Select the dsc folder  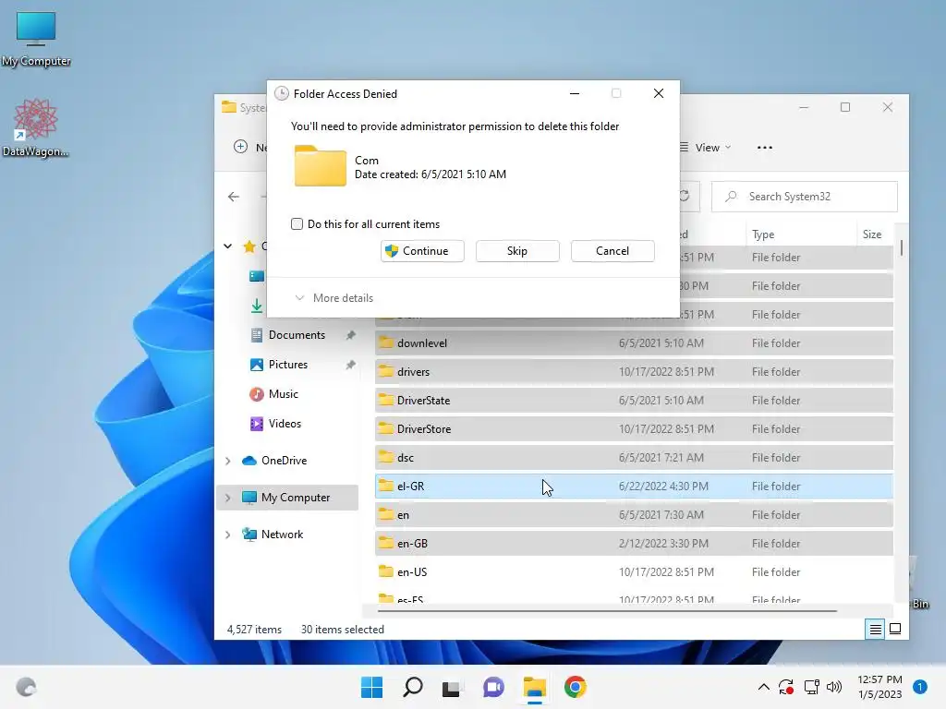click(x=634, y=458)
